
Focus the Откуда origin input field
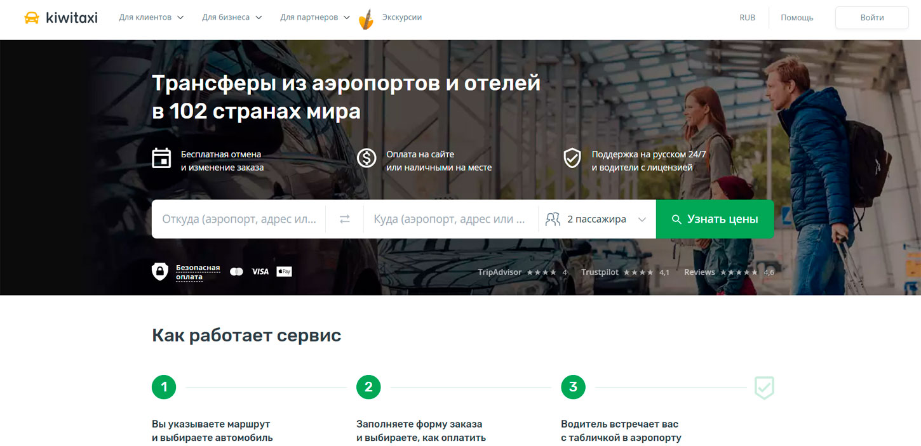coord(239,219)
